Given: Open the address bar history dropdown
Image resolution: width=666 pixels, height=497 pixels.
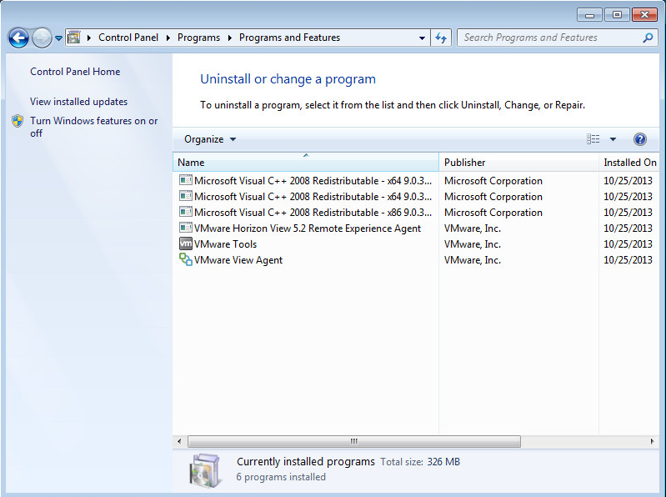Looking at the screenshot, I should click(422, 38).
